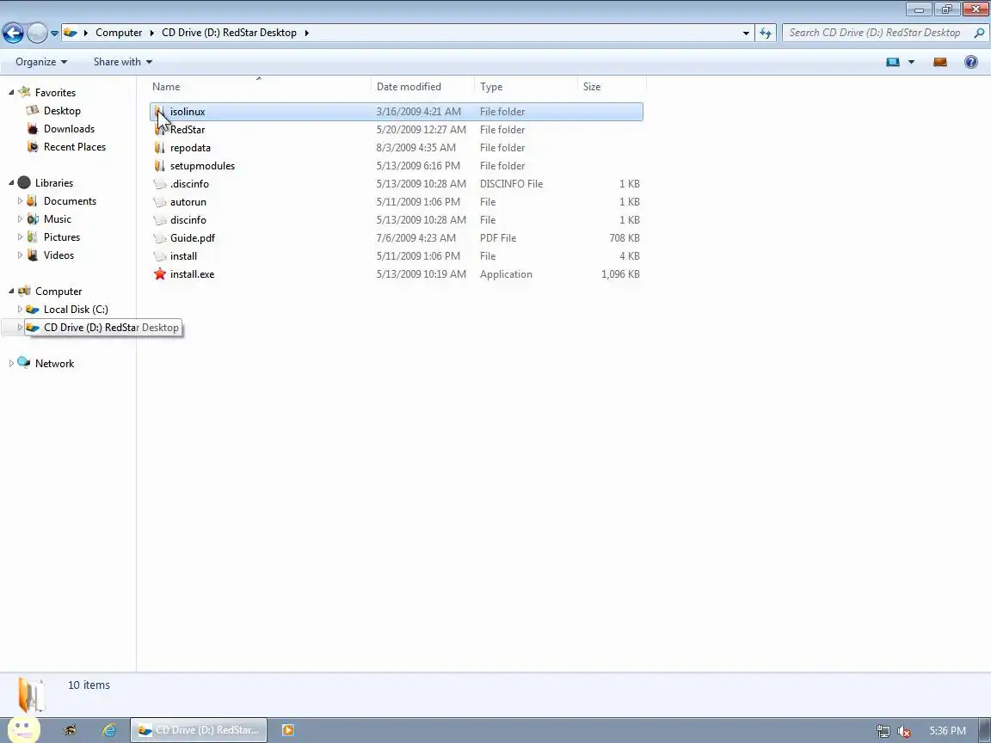The height and width of the screenshot is (743, 991).
Task: Sort by Date modified column header
Action: pos(422,87)
